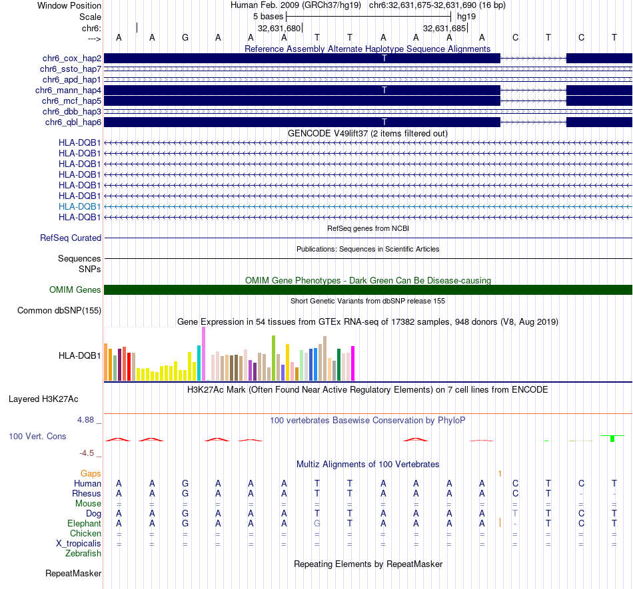The image size is (633, 589).
Task: Click the green PhyloP conservation bar
Action: tap(612, 439)
